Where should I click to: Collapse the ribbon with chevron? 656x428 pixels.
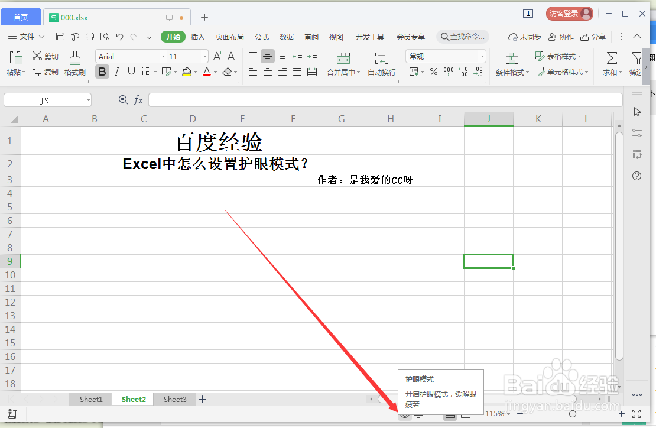click(637, 37)
